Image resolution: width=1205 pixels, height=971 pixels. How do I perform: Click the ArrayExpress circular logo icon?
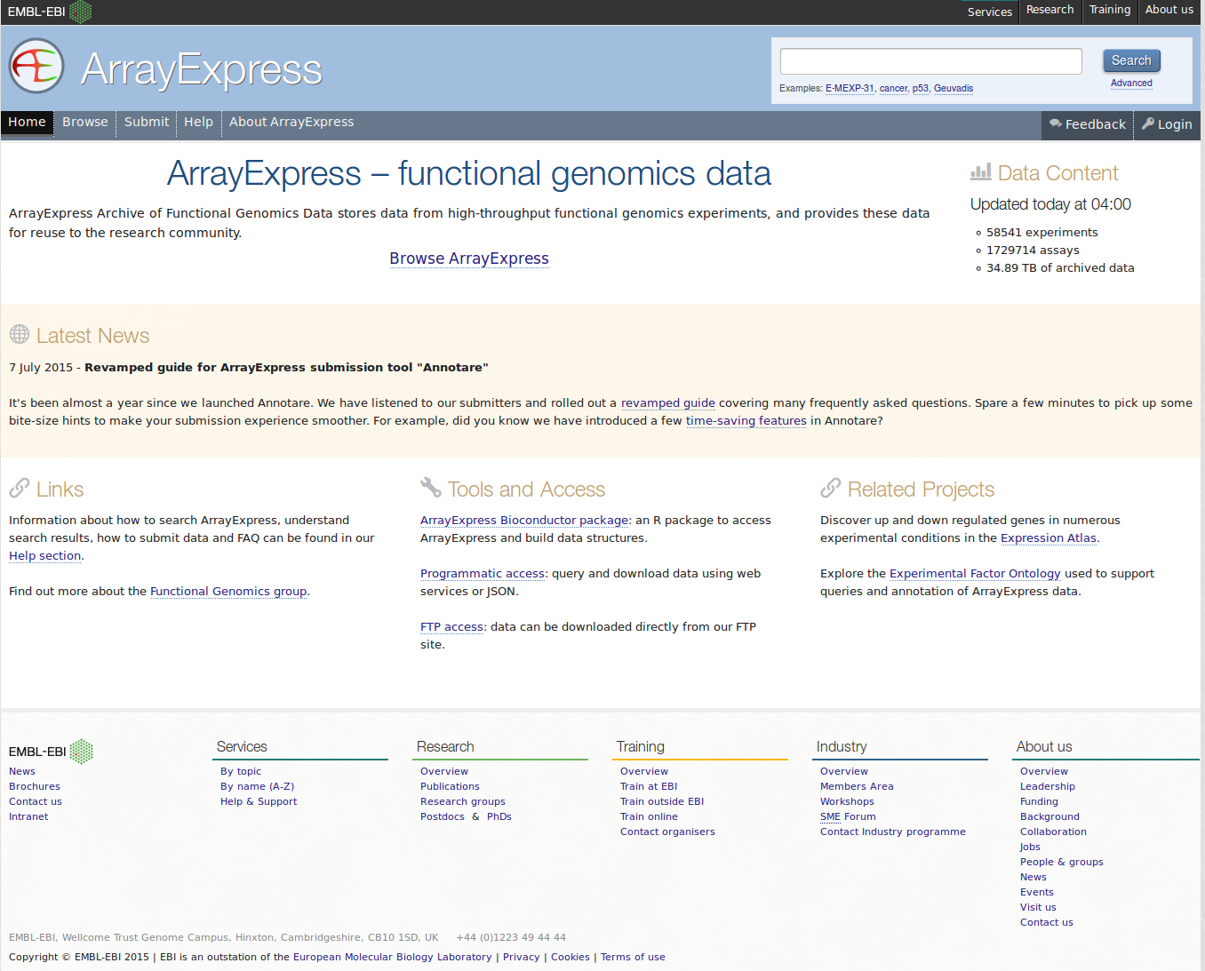click(x=36, y=67)
